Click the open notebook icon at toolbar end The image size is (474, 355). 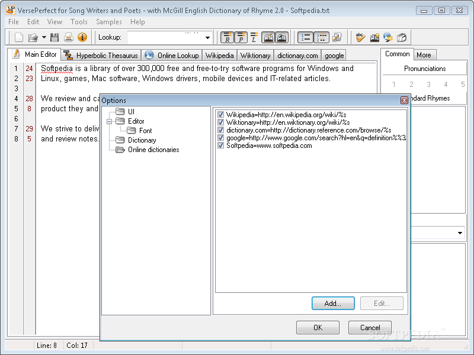(402, 37)
